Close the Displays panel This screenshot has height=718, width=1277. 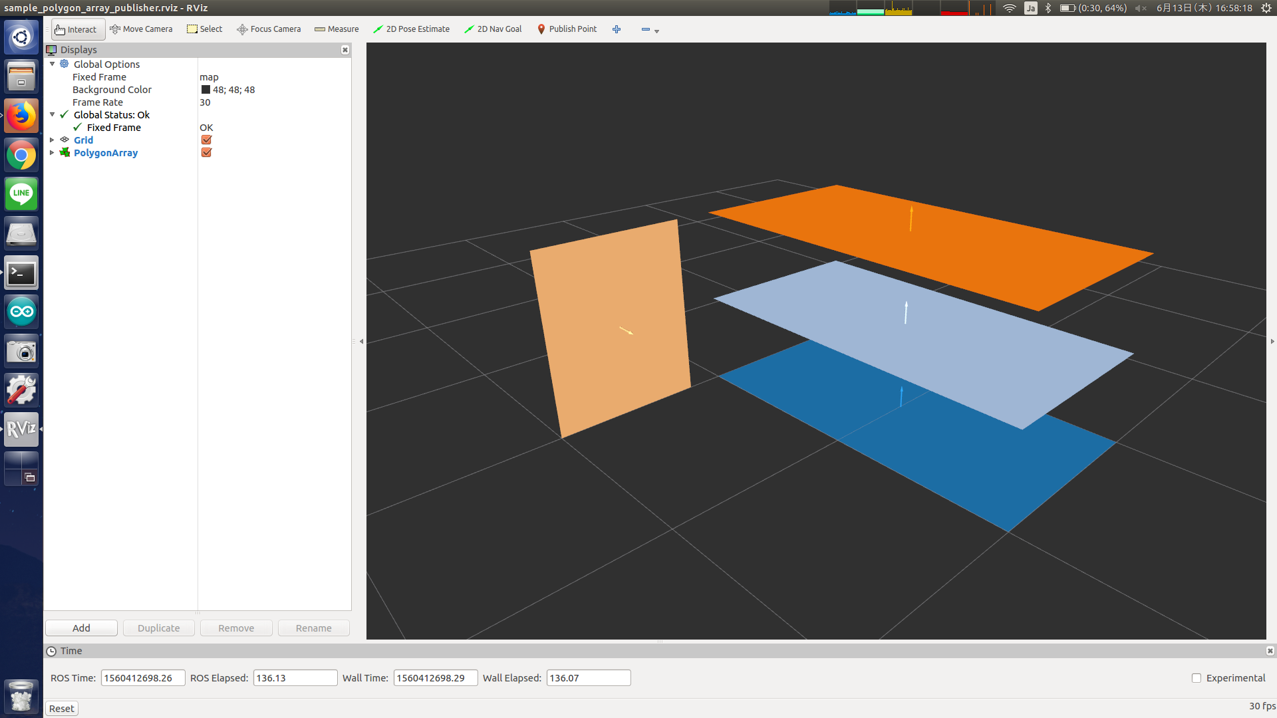pyautogui.click(x=345, y=50)
